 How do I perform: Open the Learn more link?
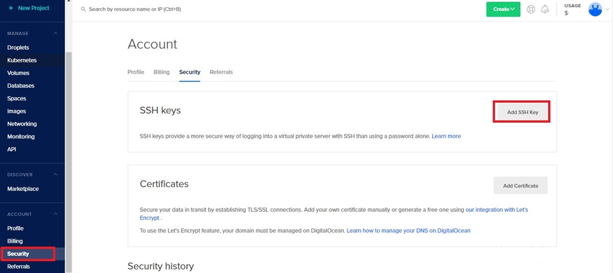click(x=446, y=136)
